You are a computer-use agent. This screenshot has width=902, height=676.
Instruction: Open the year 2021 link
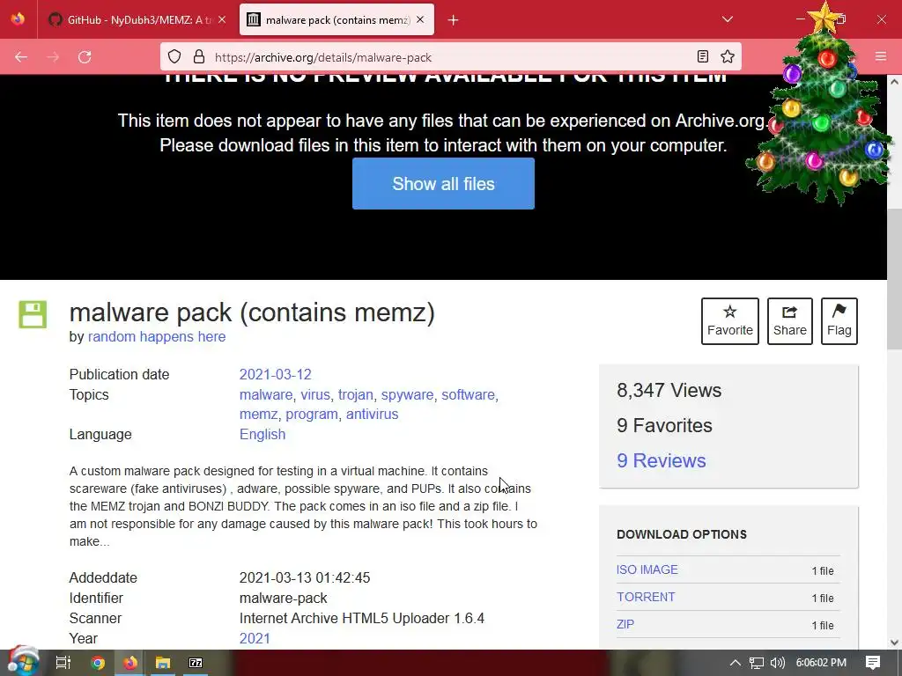click(x=255, y=638)
